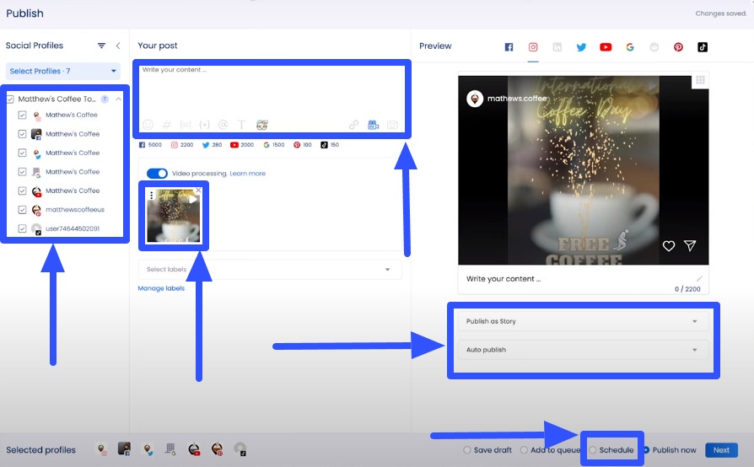Edit preview caption with pencil icon
The width and height of the screenshot is (754, 467).
[699, 279]
